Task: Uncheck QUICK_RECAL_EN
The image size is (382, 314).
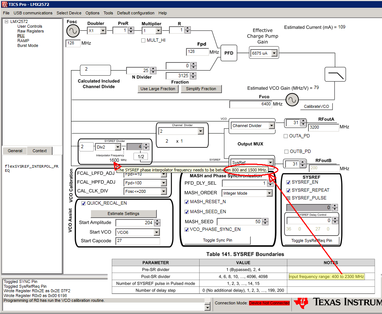Action: pyautogui.click(x=83, y=203)
